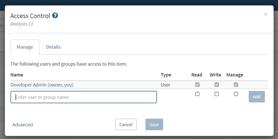Switch to the Manage tab
Image resolution: width=278 pixels, height=139 pixels.
point(25,47)
